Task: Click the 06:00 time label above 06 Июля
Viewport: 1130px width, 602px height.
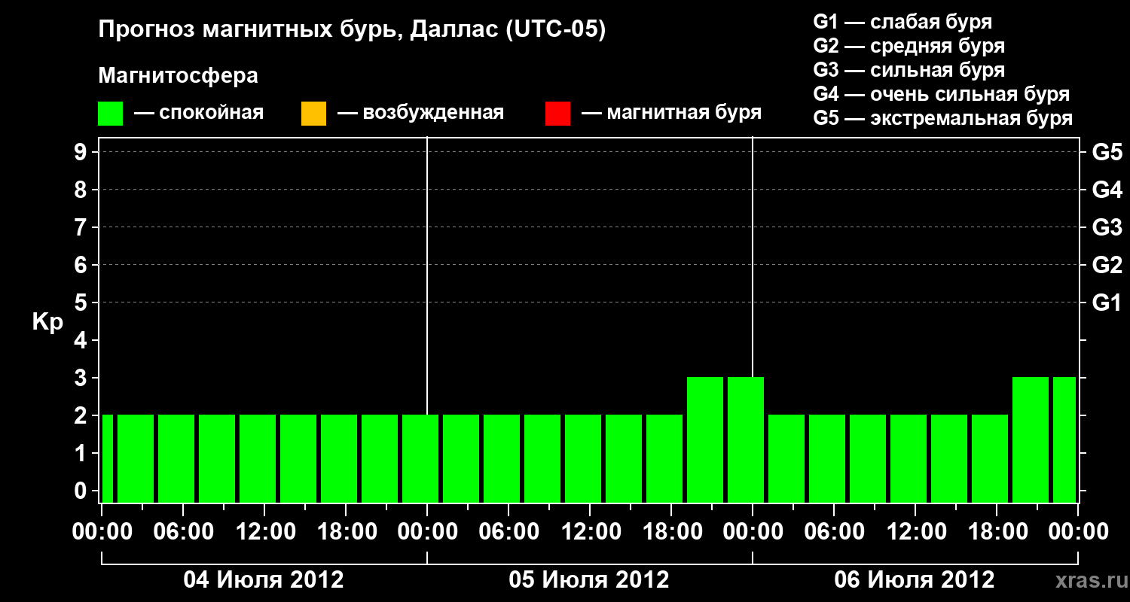Action: tap(835, 531)
